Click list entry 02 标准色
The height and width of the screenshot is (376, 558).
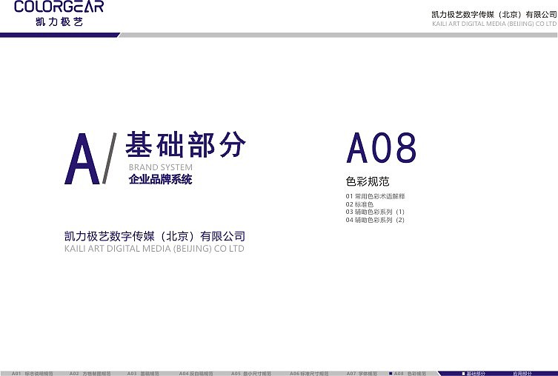[359, 204]
